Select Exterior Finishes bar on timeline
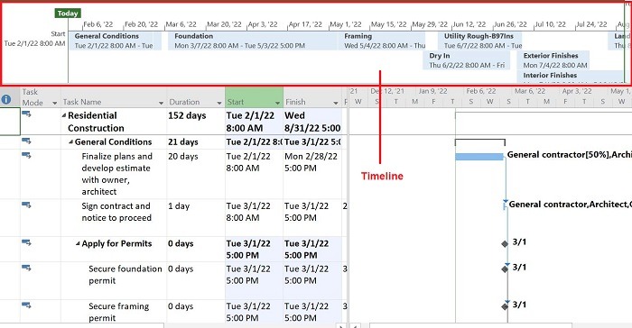Screen dimensions: 632x328 coord(553,60)
